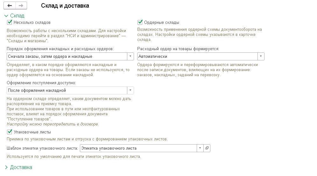Image resolution: width=317 pixels, height=176 pixels.
Task: Open the label template dropdown arrow
Action: tap(200, 148)
